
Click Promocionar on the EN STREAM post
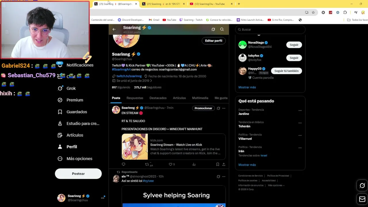pos(203,108)
